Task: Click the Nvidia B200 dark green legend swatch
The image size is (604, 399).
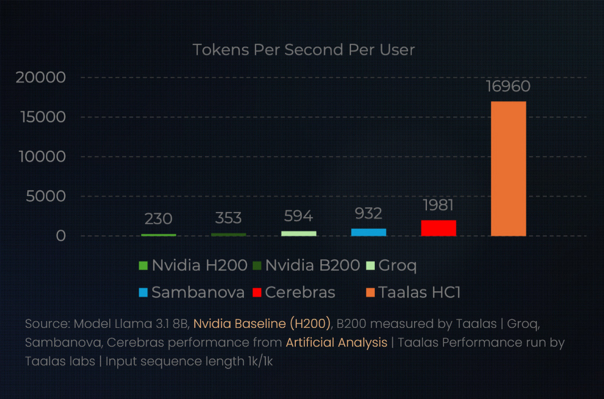Action: click(x=256, y=265)
